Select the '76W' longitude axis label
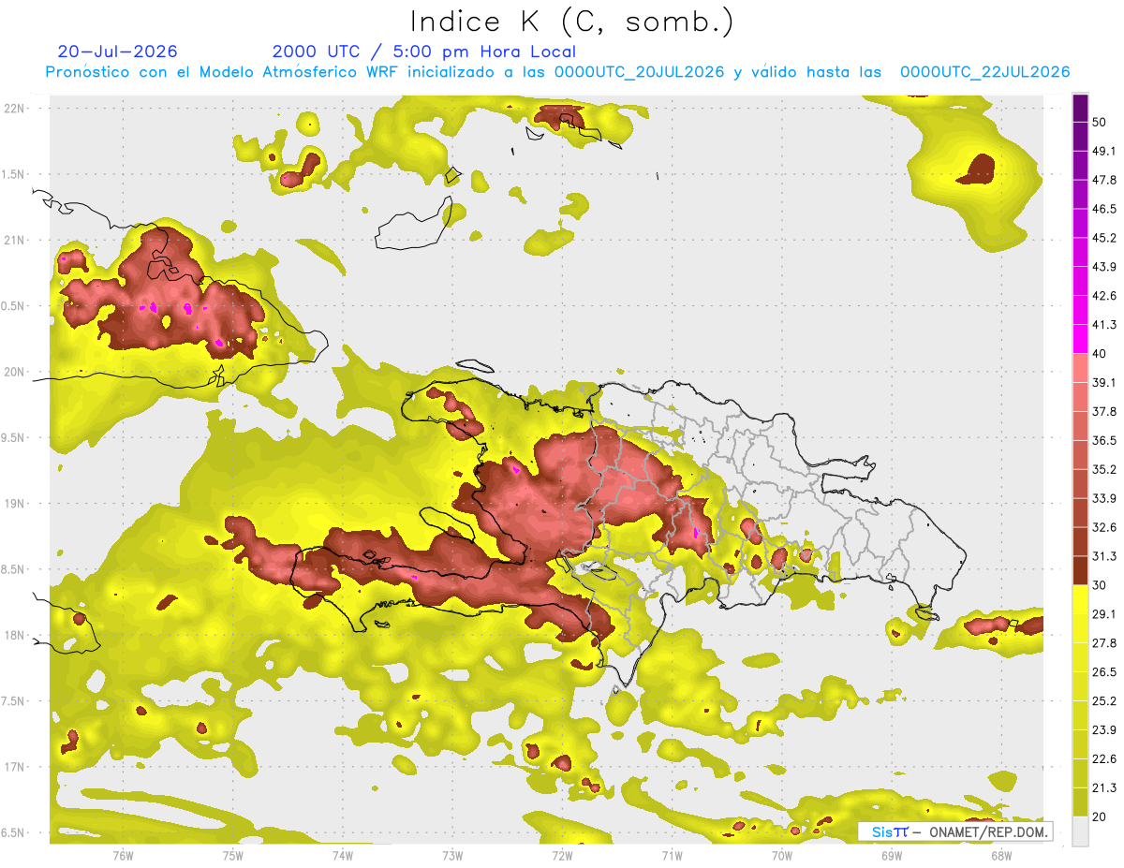The width and height of the screenshot is (1124, 868). (123, 855)
